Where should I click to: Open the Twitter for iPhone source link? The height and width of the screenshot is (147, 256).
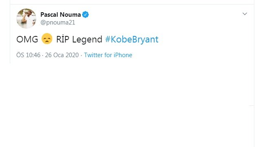(x=108, y=55)
